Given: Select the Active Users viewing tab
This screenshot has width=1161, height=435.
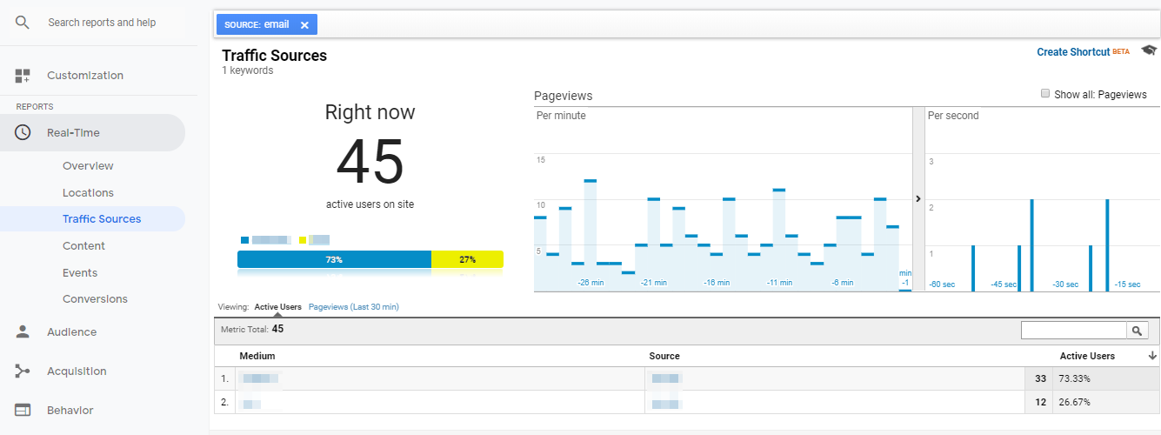Looking at the screenshot, I should click(278, 307).
